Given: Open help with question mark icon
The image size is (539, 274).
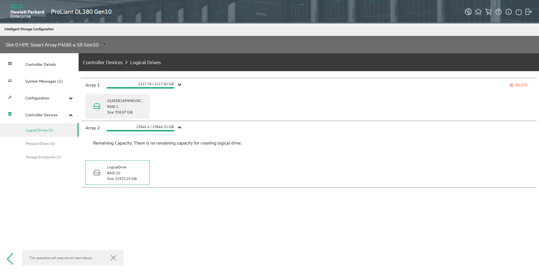Looking at the screenshot, I should [498, 12].
